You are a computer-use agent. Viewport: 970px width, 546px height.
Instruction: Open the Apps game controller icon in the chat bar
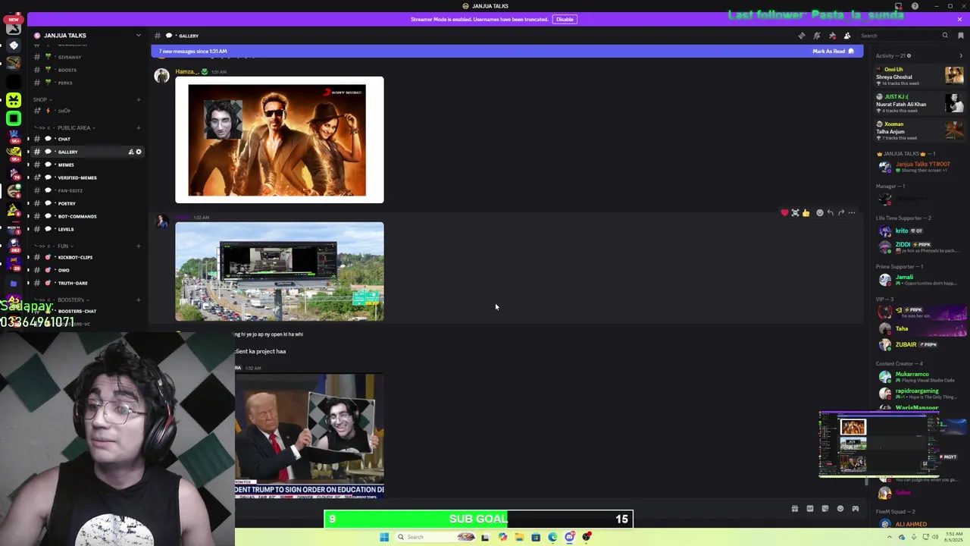[856, 509]
